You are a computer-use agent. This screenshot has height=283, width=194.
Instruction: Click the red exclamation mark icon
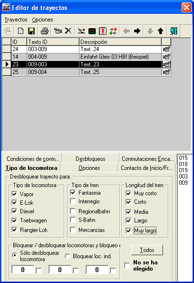[x=103, y=31]
